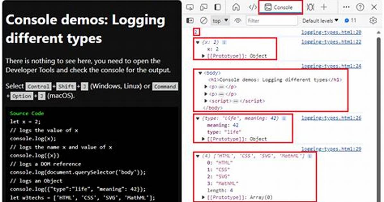The height and width of the screenshot is (202, 384).
Task: Open DevTools help icon
Action: 360,7
